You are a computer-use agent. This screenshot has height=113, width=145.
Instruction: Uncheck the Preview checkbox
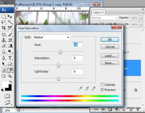tap(102, 90)
